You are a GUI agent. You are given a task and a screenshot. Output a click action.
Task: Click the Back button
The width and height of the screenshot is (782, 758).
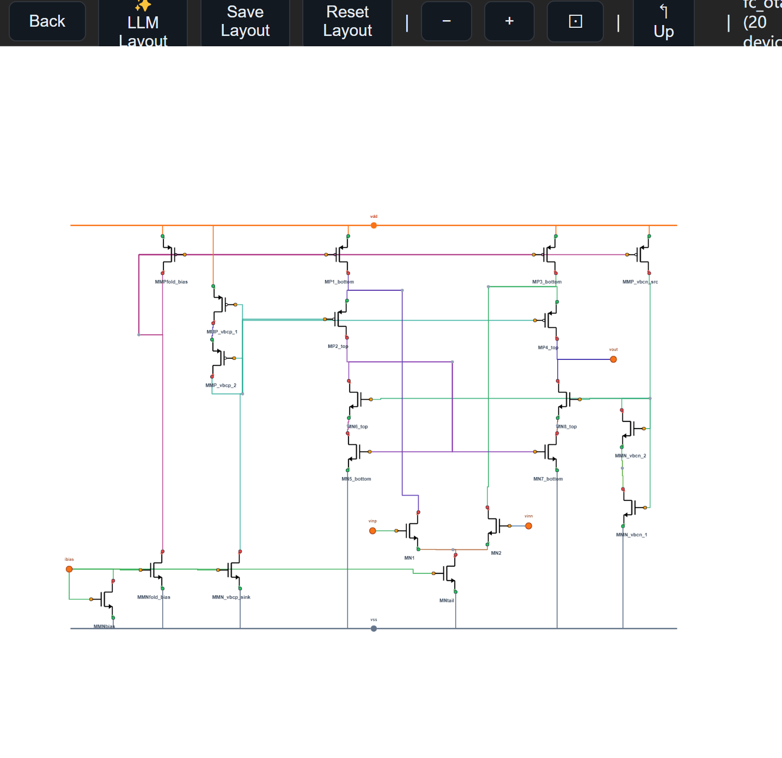pos(47,21)
